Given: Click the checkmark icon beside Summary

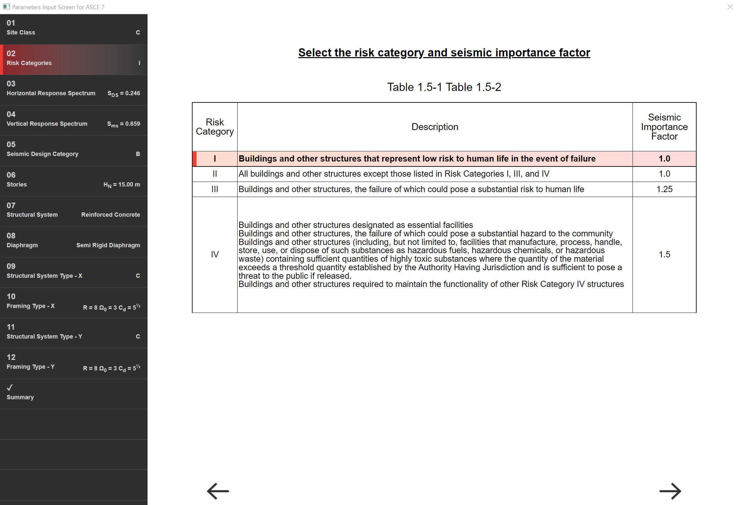Looking at the screenshot, I should (10, 387).
